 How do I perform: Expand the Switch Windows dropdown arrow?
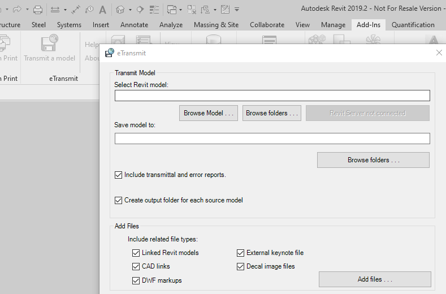pyautogui.click(x=181, y=10)
